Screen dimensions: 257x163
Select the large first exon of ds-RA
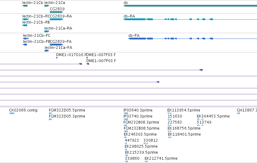[135, 19]
